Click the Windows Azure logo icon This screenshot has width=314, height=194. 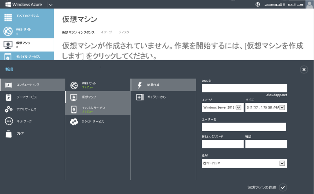(8, 4)
